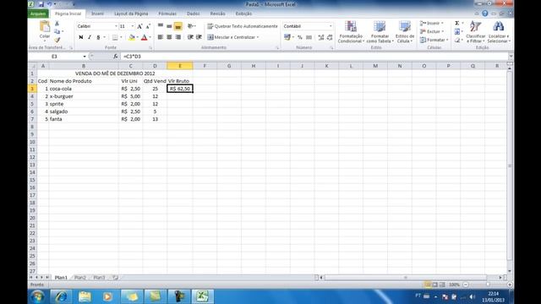541x304 pixels.
Task: Switch to the Inserir tab
Action: point(97,14)
